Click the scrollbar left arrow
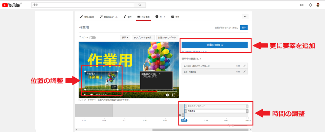Image resolution: width=325 pixels, height=132 pixels. (x=77, y=130)
